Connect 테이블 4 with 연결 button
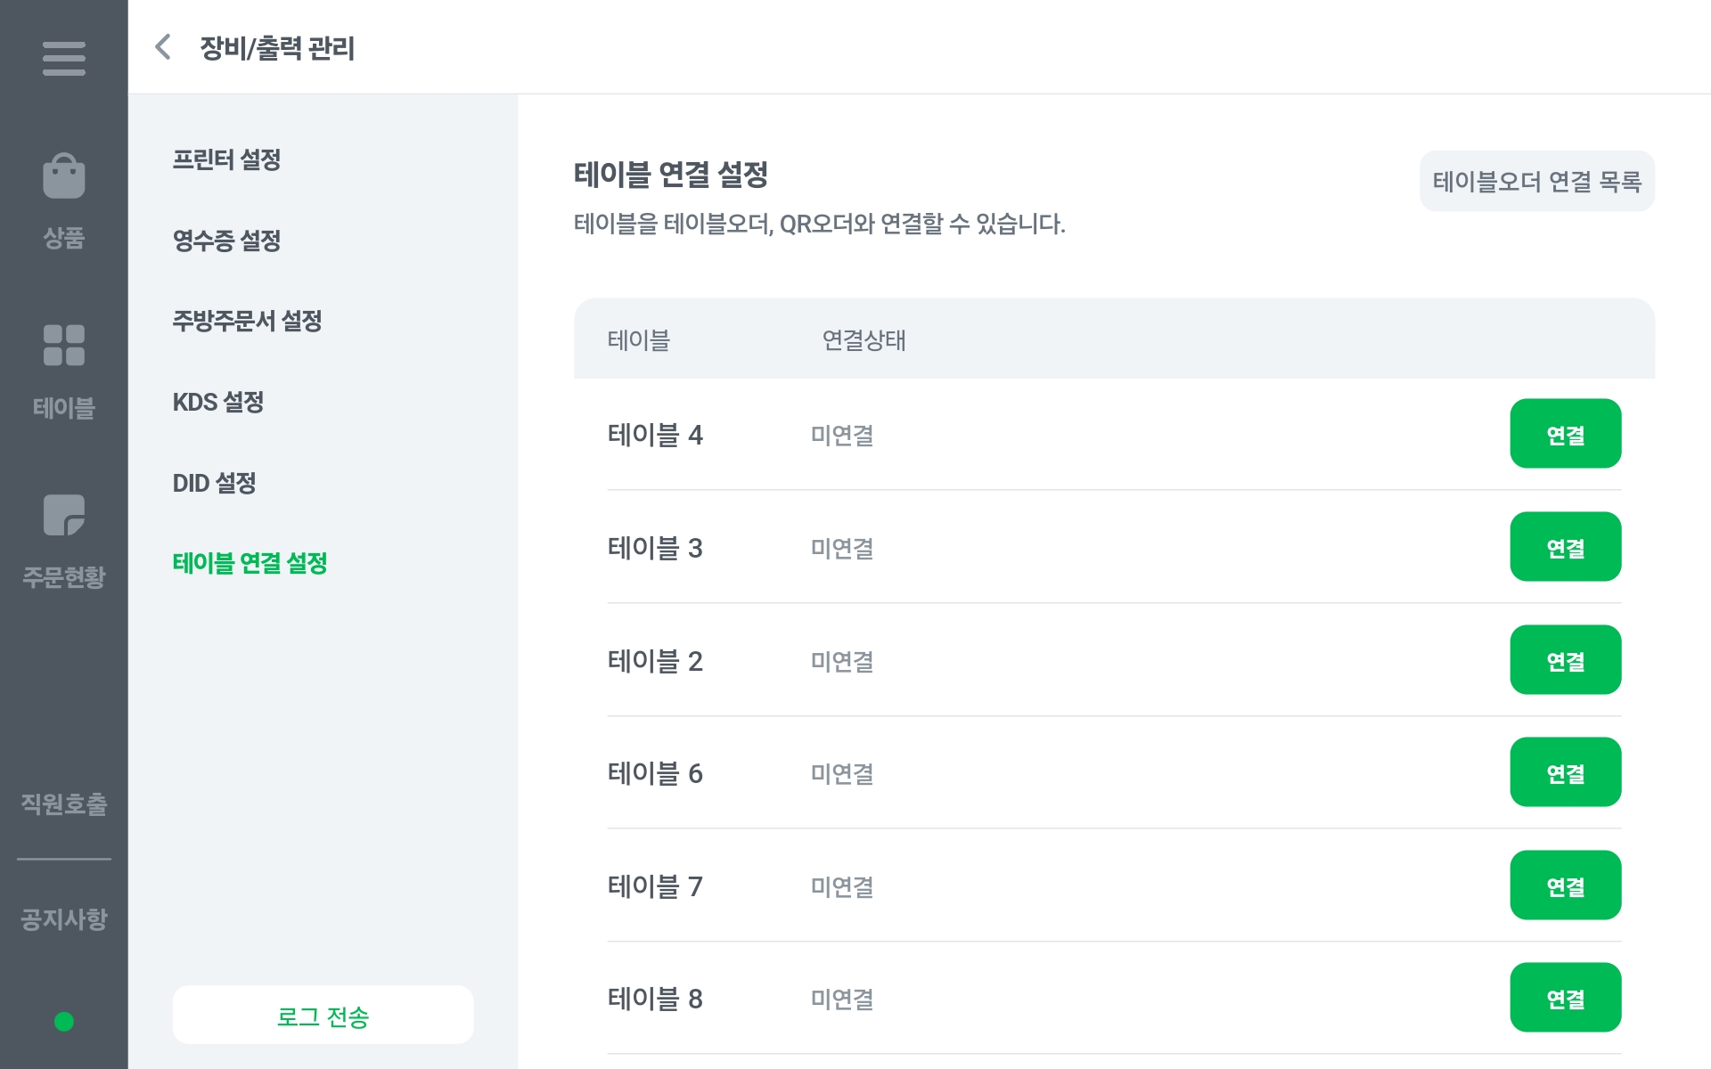1711x1069 pixels. 1565,434
